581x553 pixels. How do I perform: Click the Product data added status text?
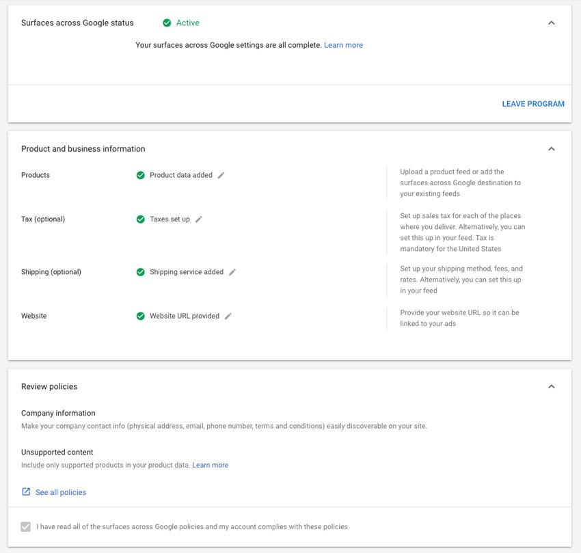click(x=181, y=176)
